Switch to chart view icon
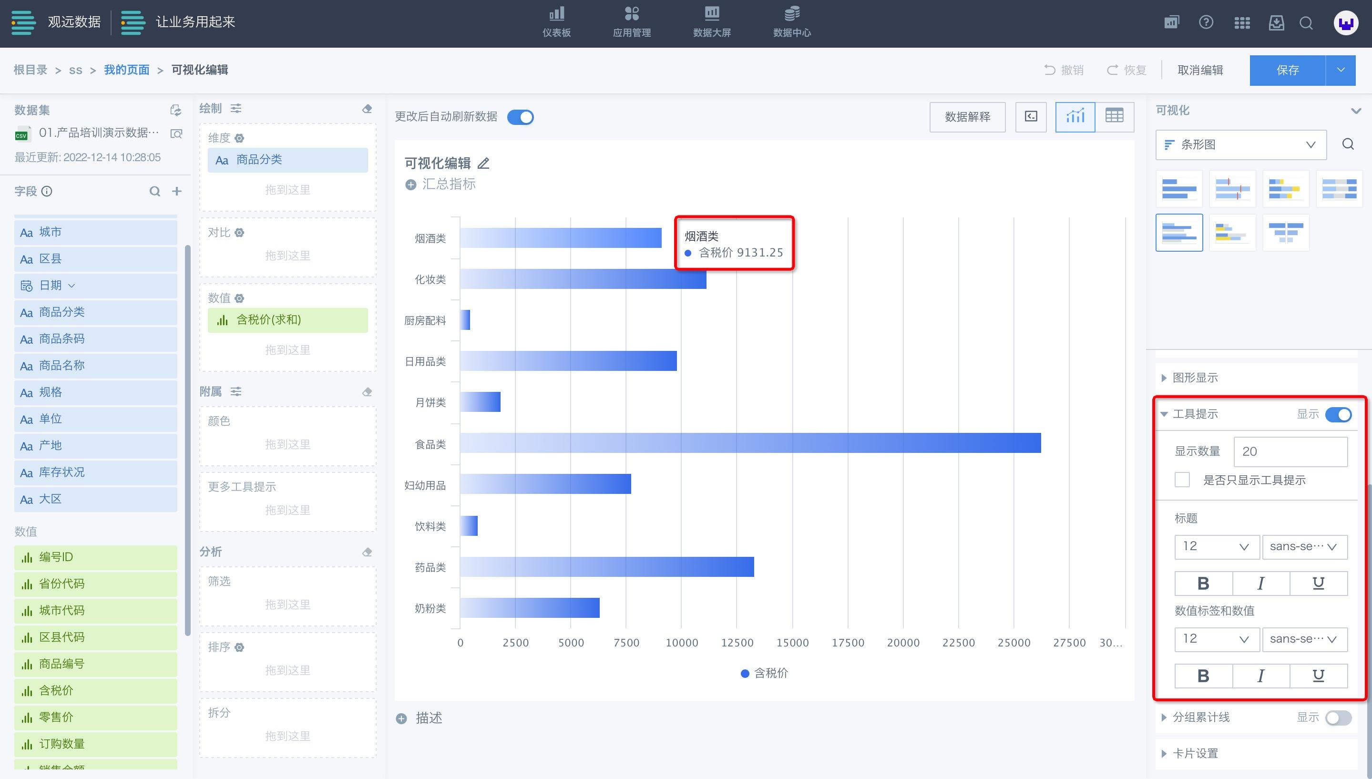This screenshot has height=779, width=1372. tap(1075, 117)
